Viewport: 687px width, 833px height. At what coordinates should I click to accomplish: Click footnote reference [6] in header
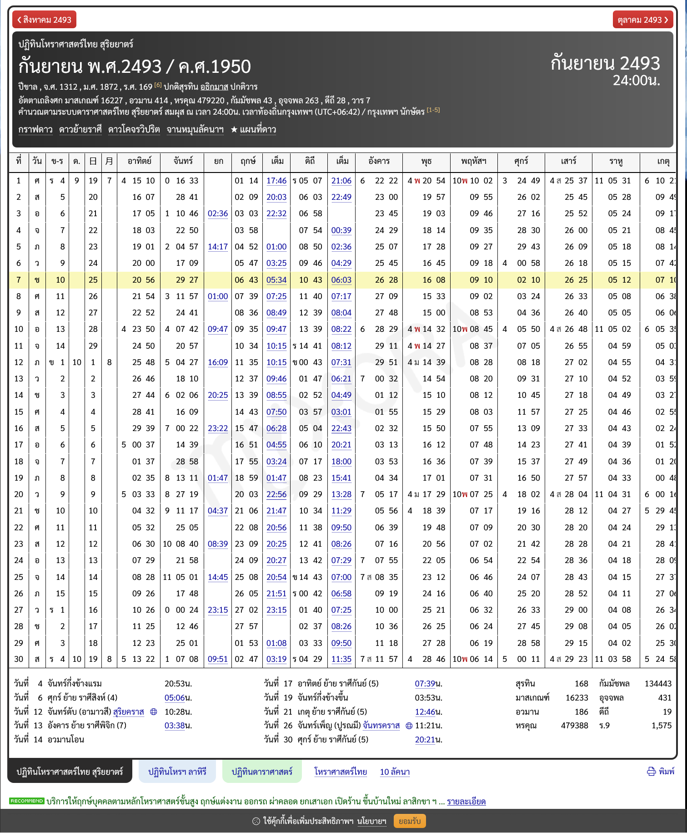tap(158, 85)
